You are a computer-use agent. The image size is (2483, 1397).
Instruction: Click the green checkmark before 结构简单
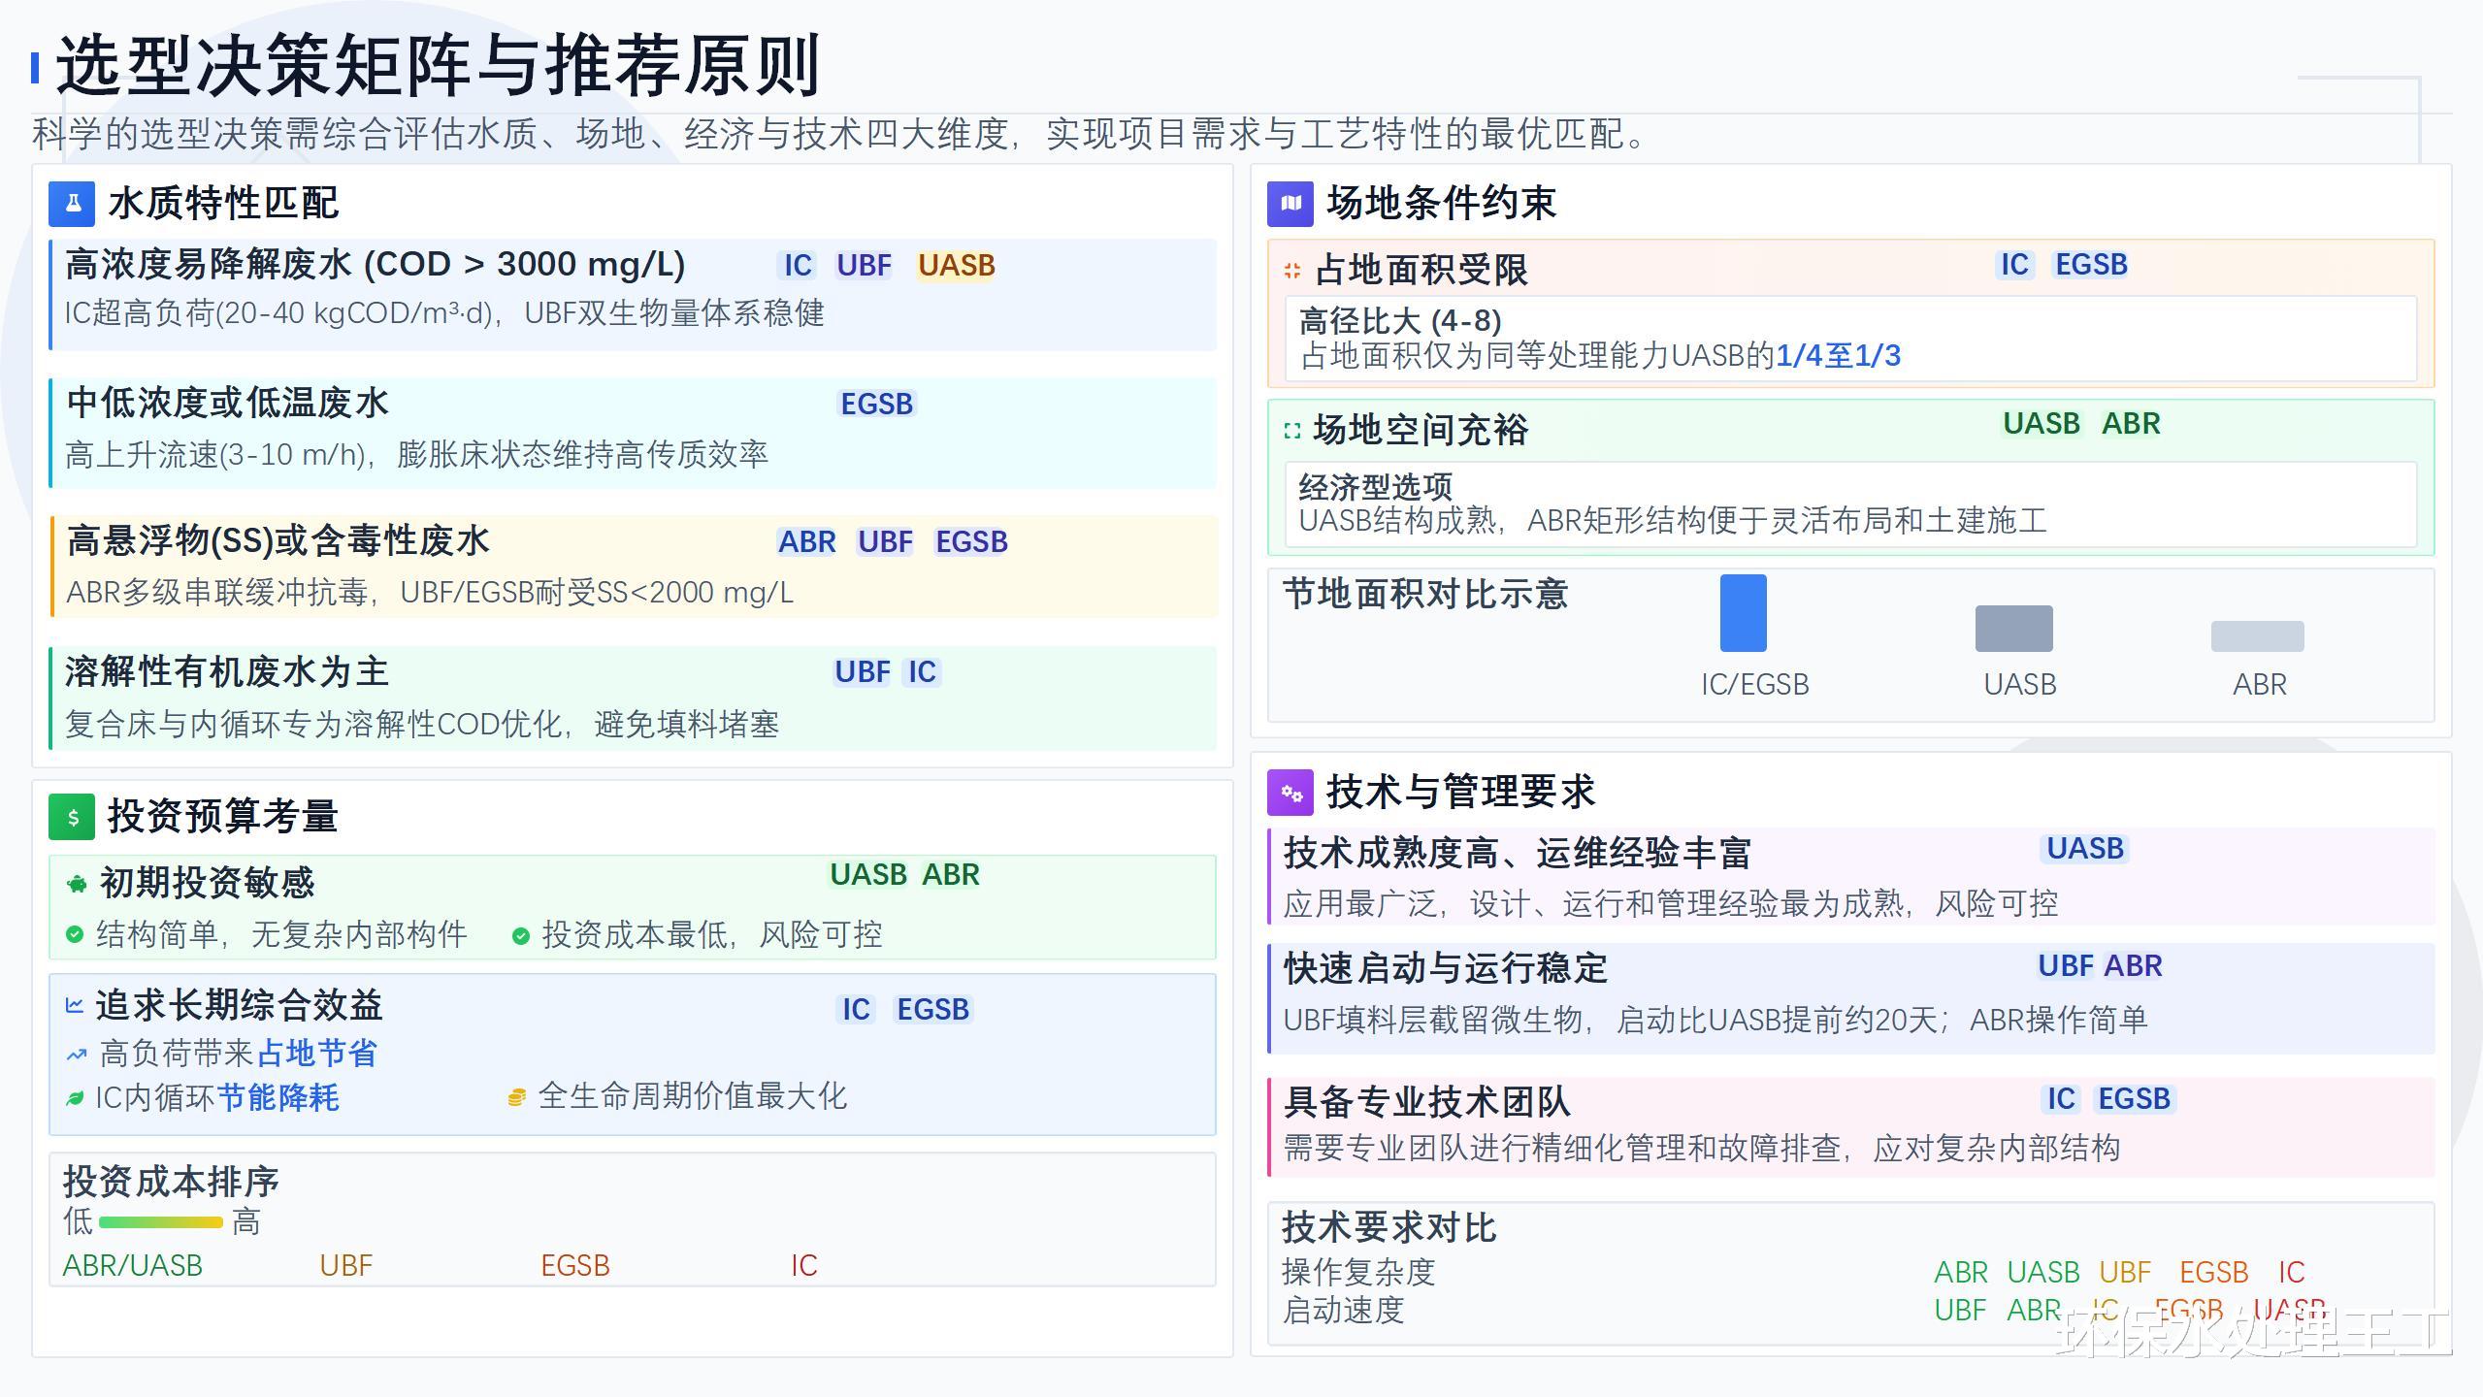(74, 935)
